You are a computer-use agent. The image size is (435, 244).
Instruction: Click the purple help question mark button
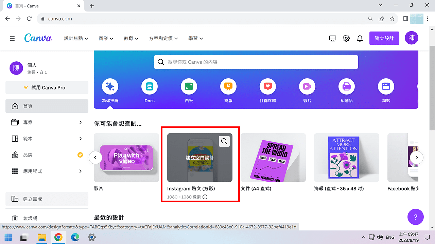tap(415, 217)
